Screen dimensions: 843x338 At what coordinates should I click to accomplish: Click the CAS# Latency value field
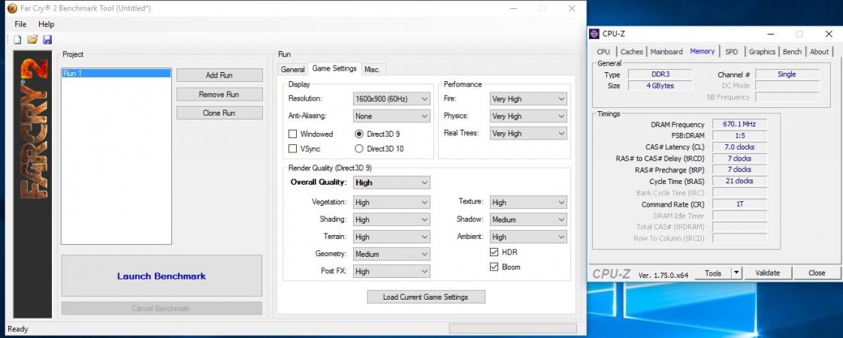click(739, 146)
